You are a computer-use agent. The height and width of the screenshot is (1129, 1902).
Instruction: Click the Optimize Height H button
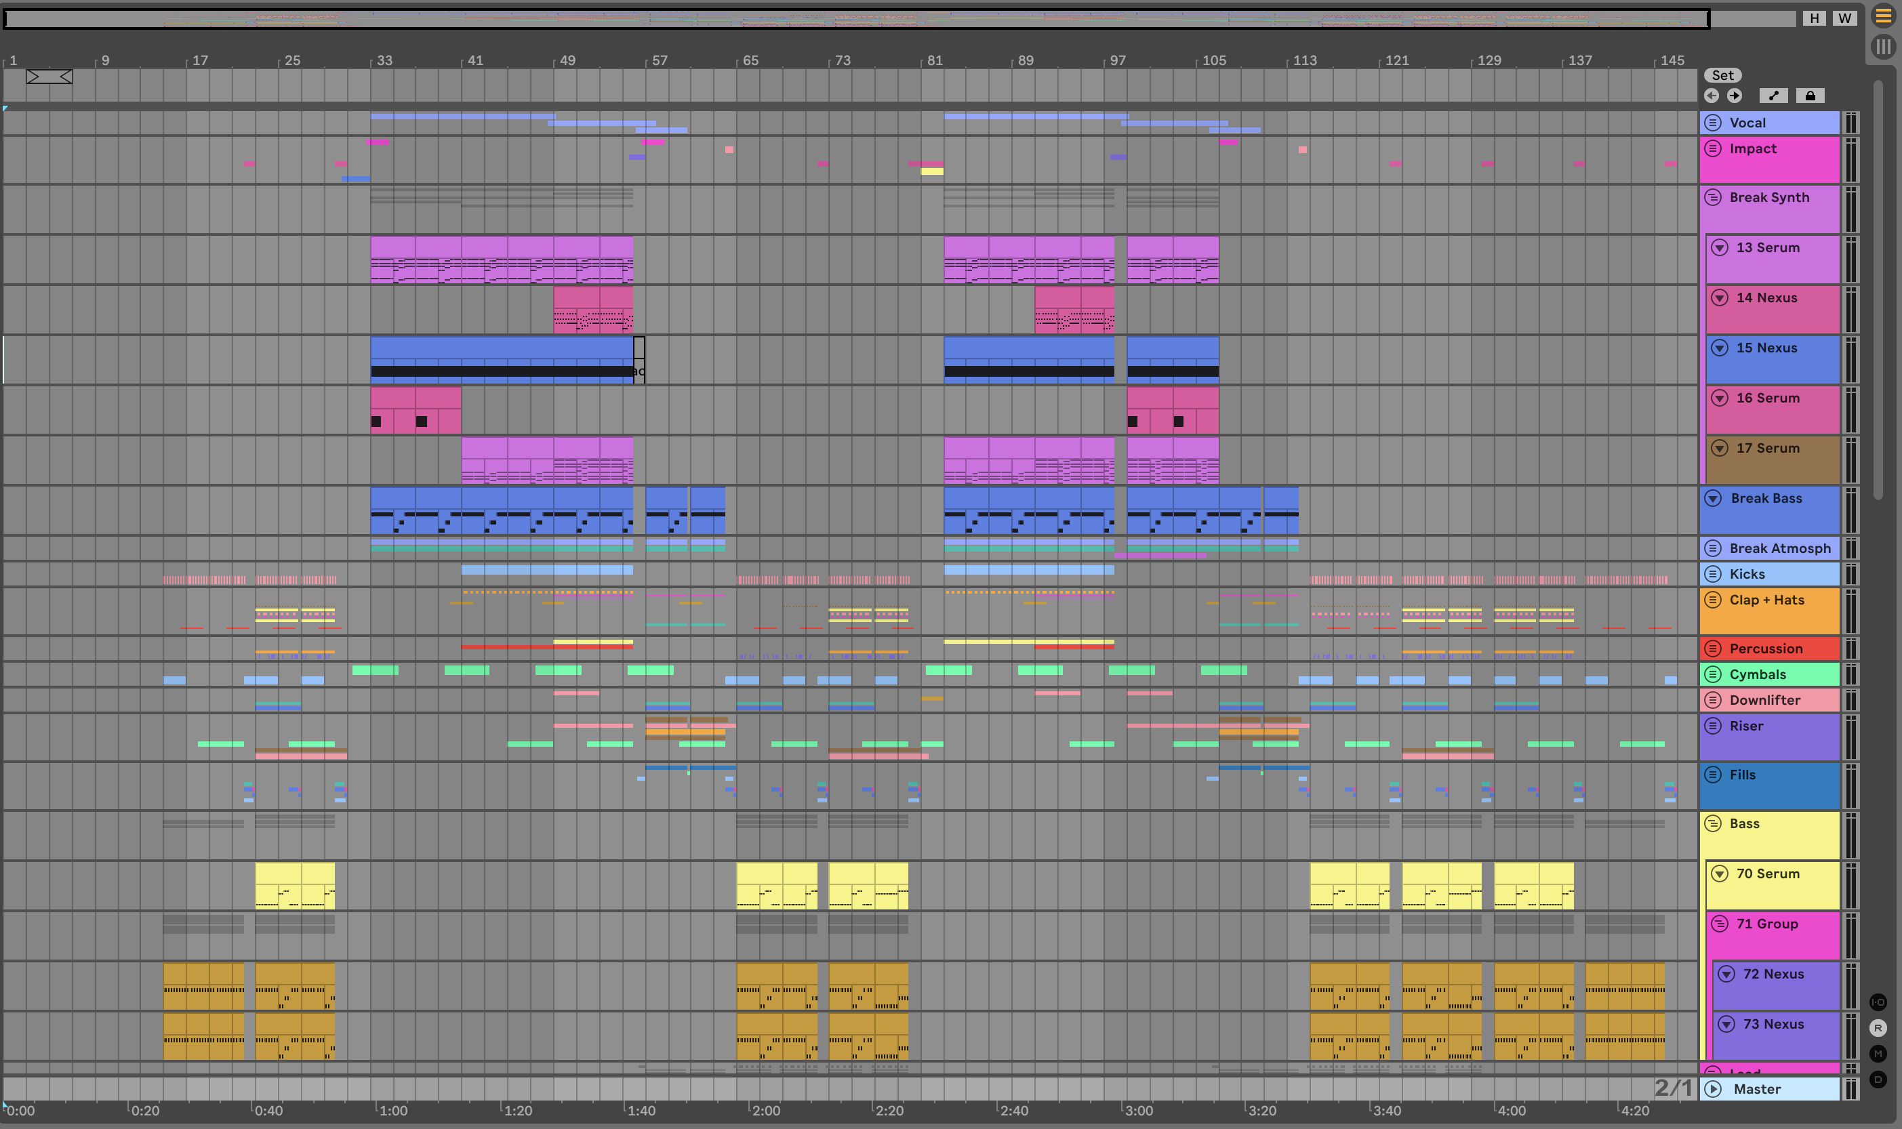point(1815,18)
